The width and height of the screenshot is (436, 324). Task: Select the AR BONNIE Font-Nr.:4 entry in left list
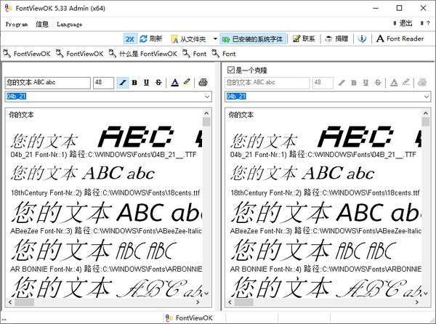click(x=105, y=269)
